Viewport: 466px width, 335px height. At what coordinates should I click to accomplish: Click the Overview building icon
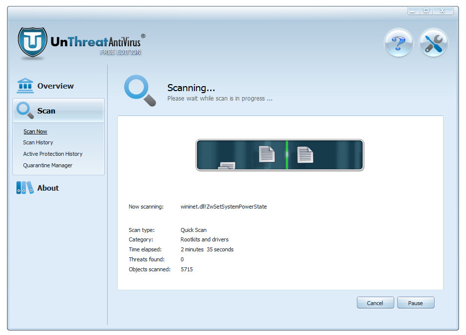tap(25, 86)
